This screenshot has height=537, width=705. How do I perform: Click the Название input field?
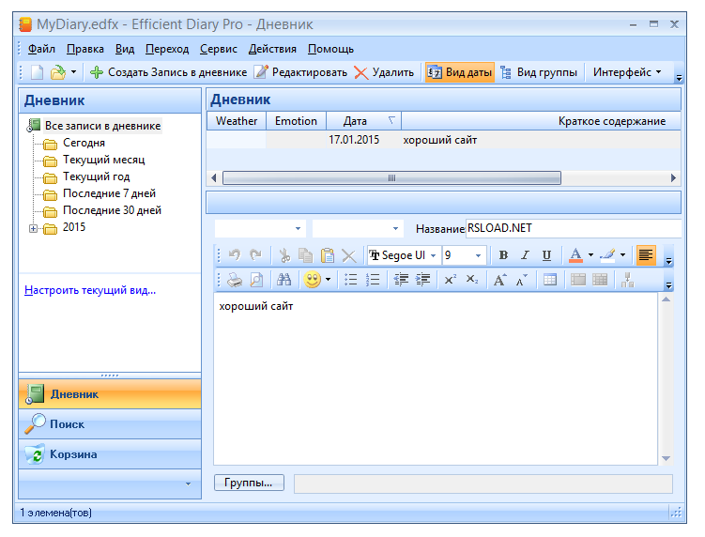574,228
